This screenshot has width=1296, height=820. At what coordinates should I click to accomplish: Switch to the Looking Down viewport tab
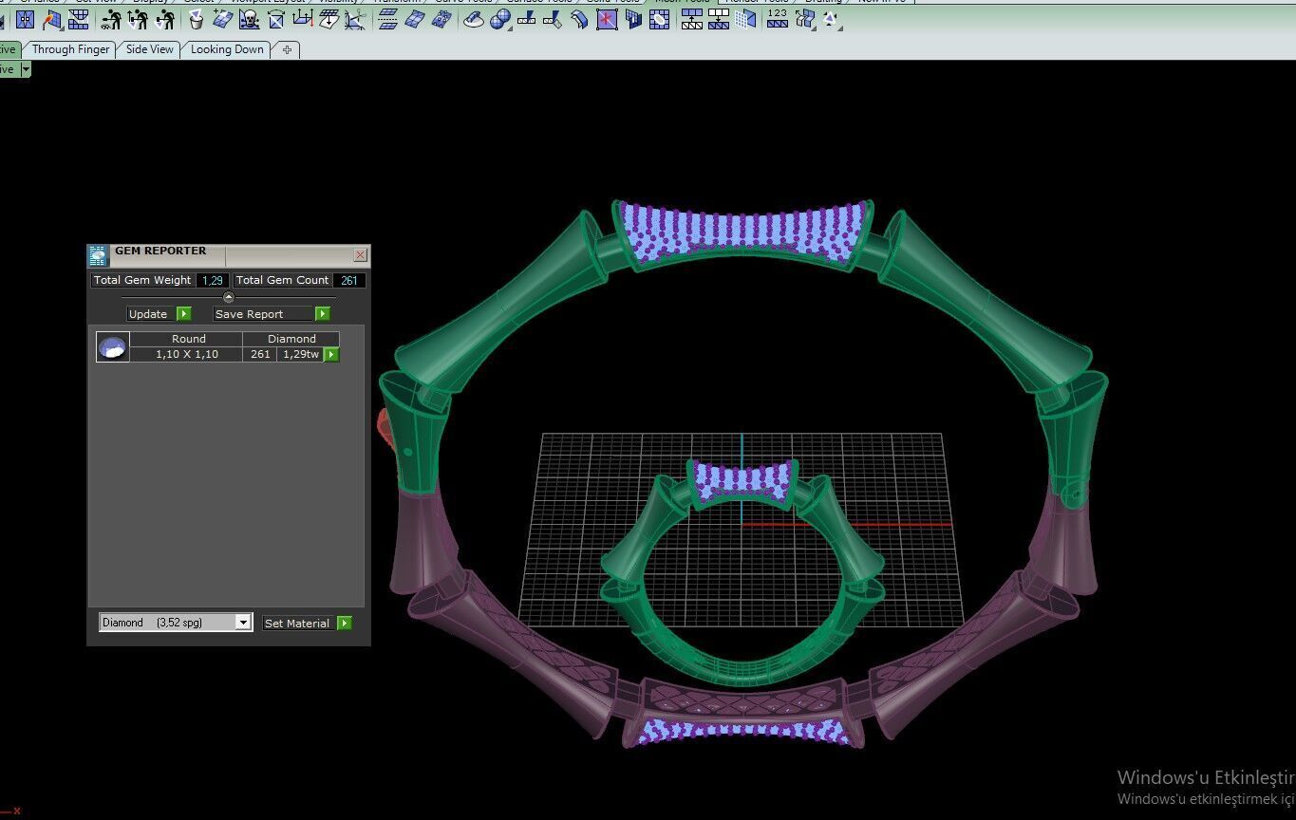coord(227,49)
